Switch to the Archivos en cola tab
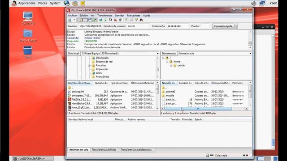The height and width of the screenshot is (161, 287). (79, 150)
